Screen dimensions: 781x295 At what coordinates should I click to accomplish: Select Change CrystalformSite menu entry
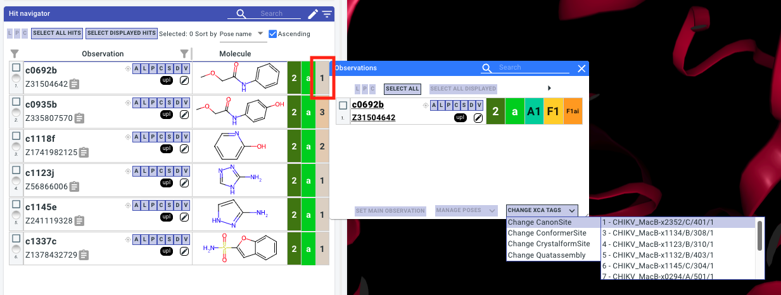[553, 244]
